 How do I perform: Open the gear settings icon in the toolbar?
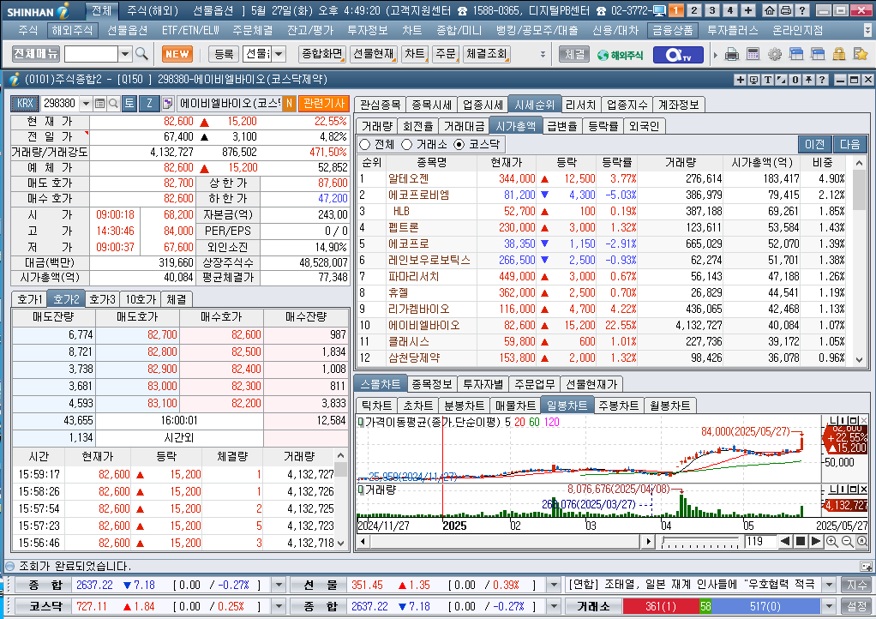pos(774,54)
